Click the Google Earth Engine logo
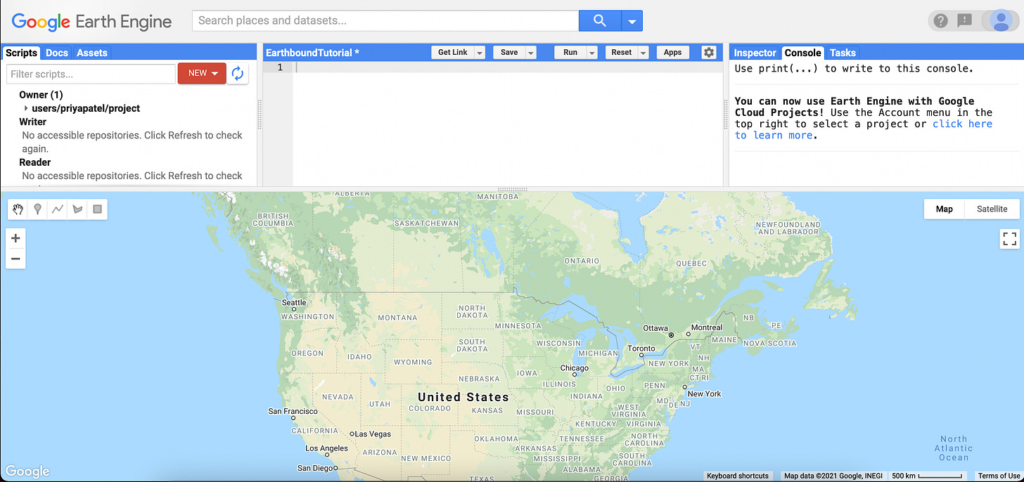 click(92, 22)
